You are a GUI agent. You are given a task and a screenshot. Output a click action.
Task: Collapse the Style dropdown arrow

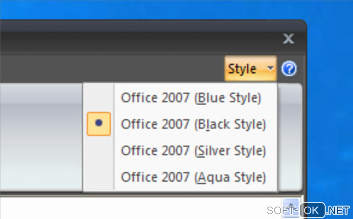(271, 69)
